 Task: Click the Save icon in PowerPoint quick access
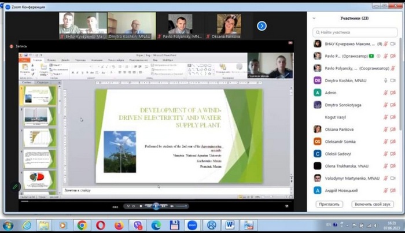(x=26, y=56)
